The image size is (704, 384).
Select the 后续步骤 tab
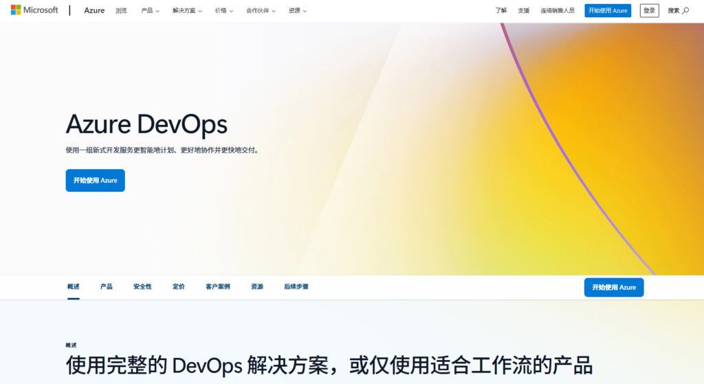296,286
